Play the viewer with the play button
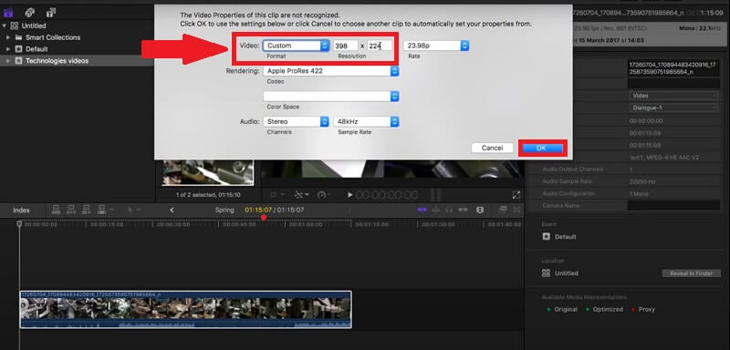 (x=350, y=195)
